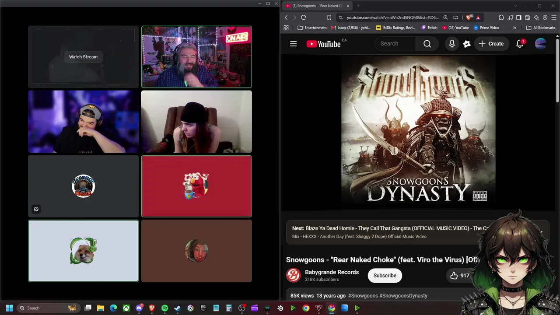Open YouTube notifications bell
The width and height of the screenshot is (560, 315).
(520, 44)
